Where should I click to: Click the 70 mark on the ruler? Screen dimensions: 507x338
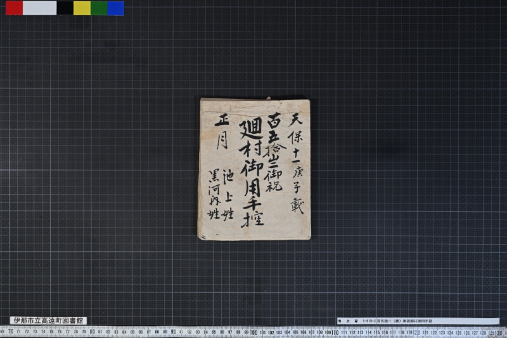coord(11,332)
